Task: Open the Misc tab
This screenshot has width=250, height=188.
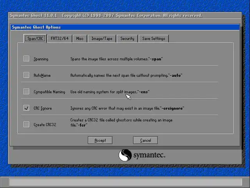Action: point(80,38)
